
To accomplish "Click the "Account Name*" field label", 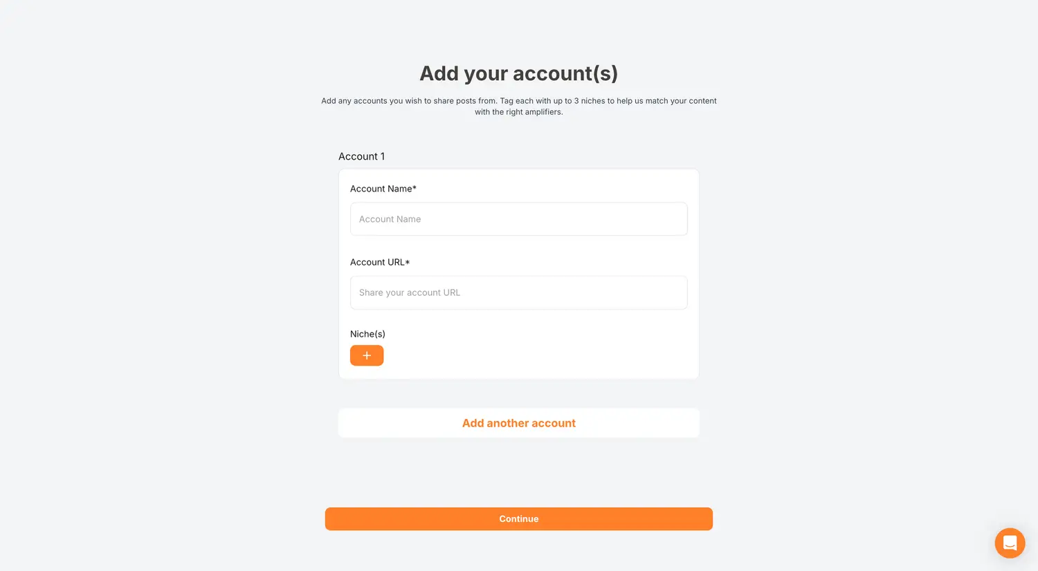I will pos(381,189).
